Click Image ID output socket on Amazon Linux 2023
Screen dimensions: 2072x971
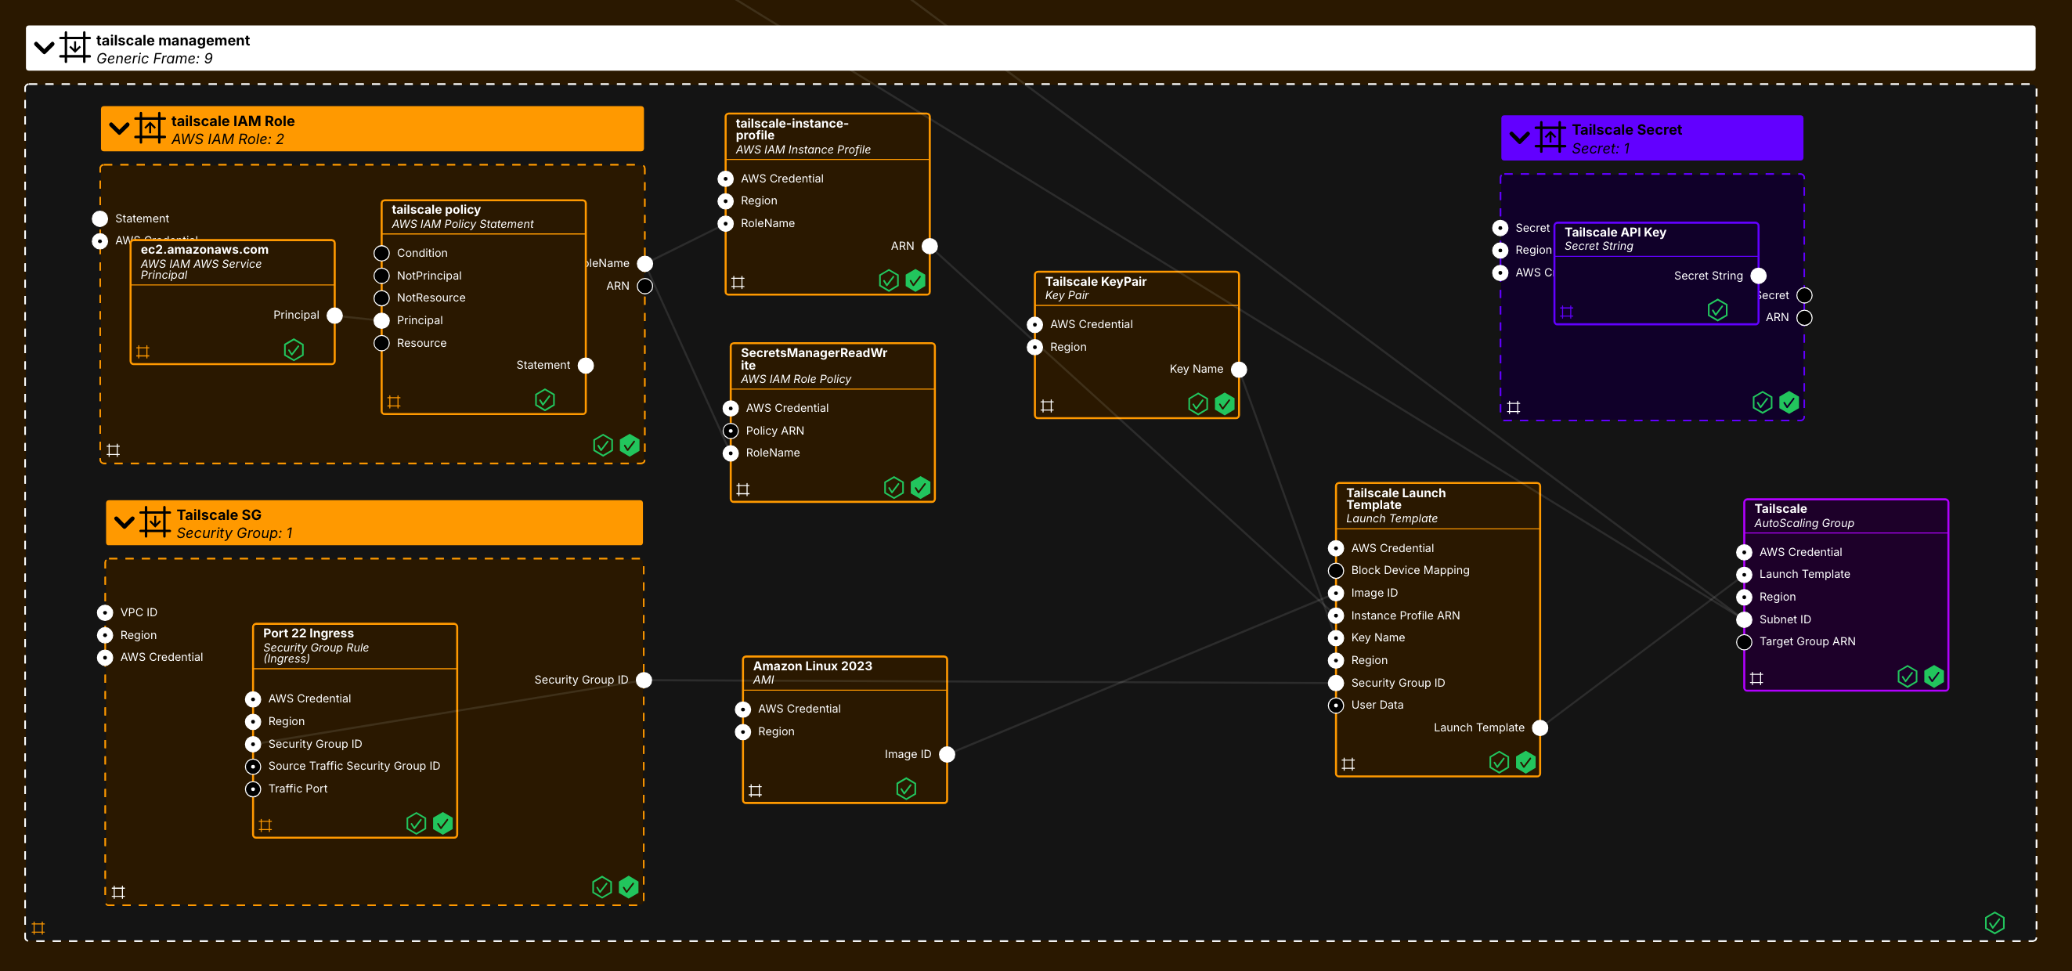pos(948,755)
